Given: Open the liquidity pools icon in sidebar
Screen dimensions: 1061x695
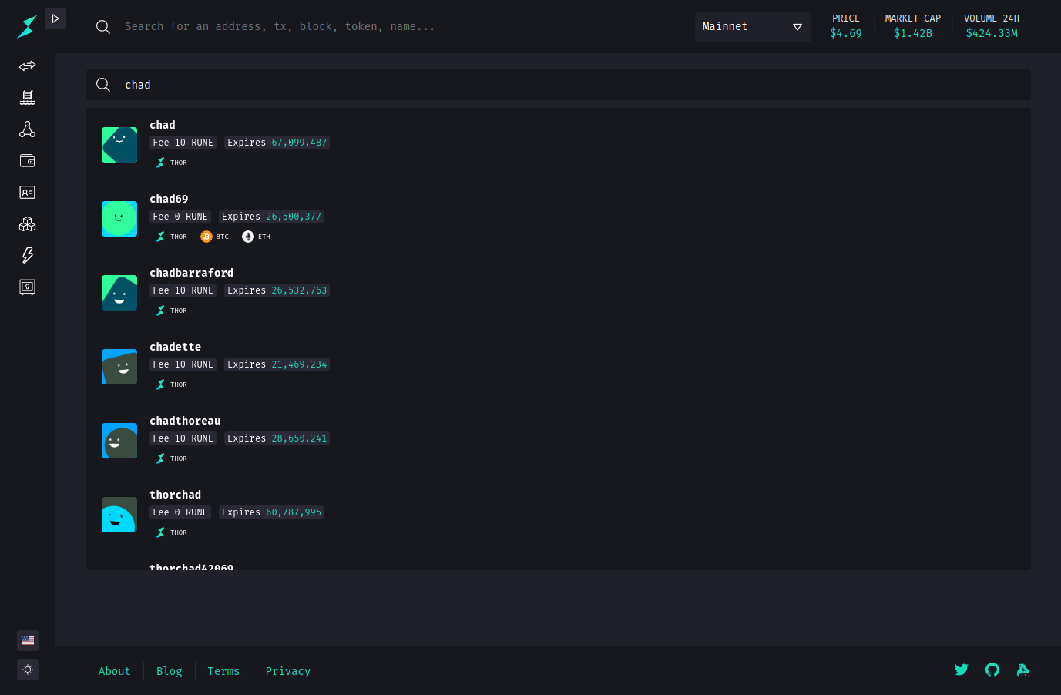Looking at the screenshot, I should coord(27,97).
